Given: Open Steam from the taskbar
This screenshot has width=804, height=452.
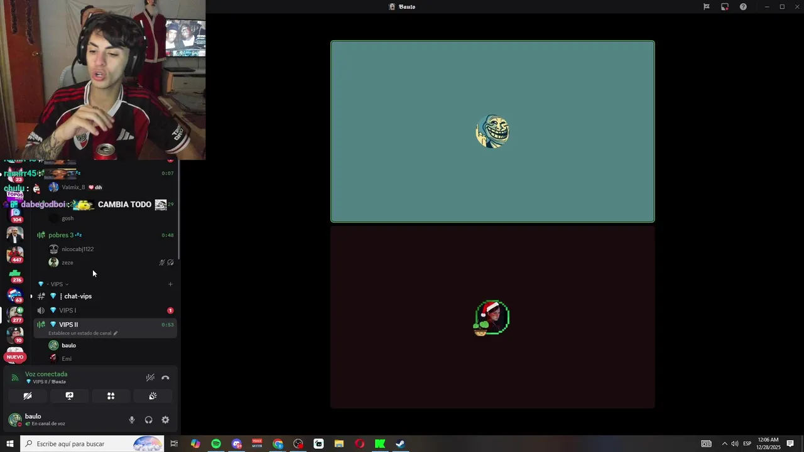Looking at the screenshot, I should 400,444.
